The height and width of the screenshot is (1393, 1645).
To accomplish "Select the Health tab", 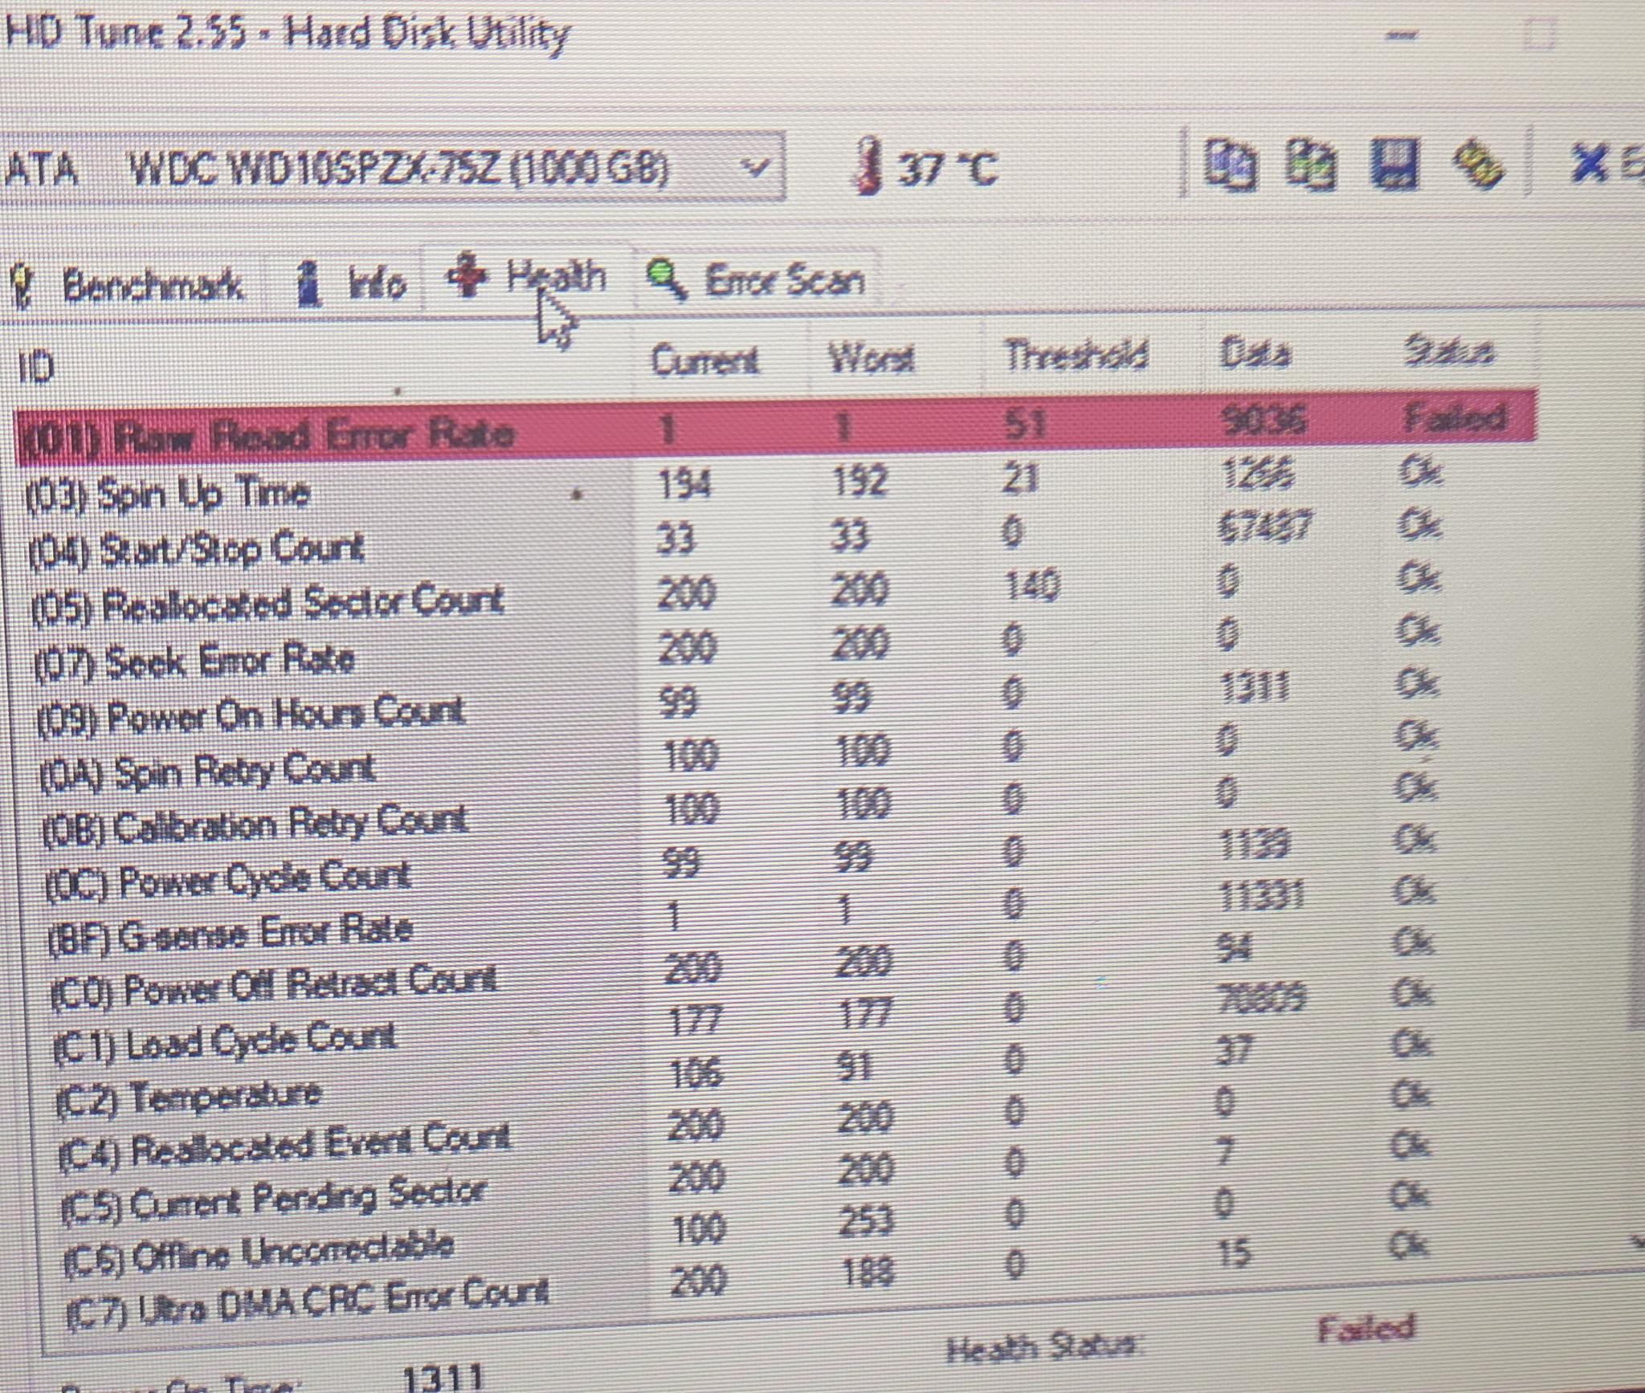I will coord(527,277).
